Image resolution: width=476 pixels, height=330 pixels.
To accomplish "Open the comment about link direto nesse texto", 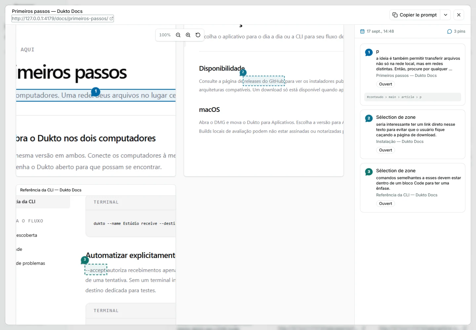I will coord(413,134).
